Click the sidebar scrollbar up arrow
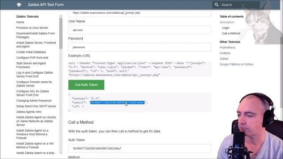This screenshot has height=159, width=283. pyautogui.click(x=61, y=16)
